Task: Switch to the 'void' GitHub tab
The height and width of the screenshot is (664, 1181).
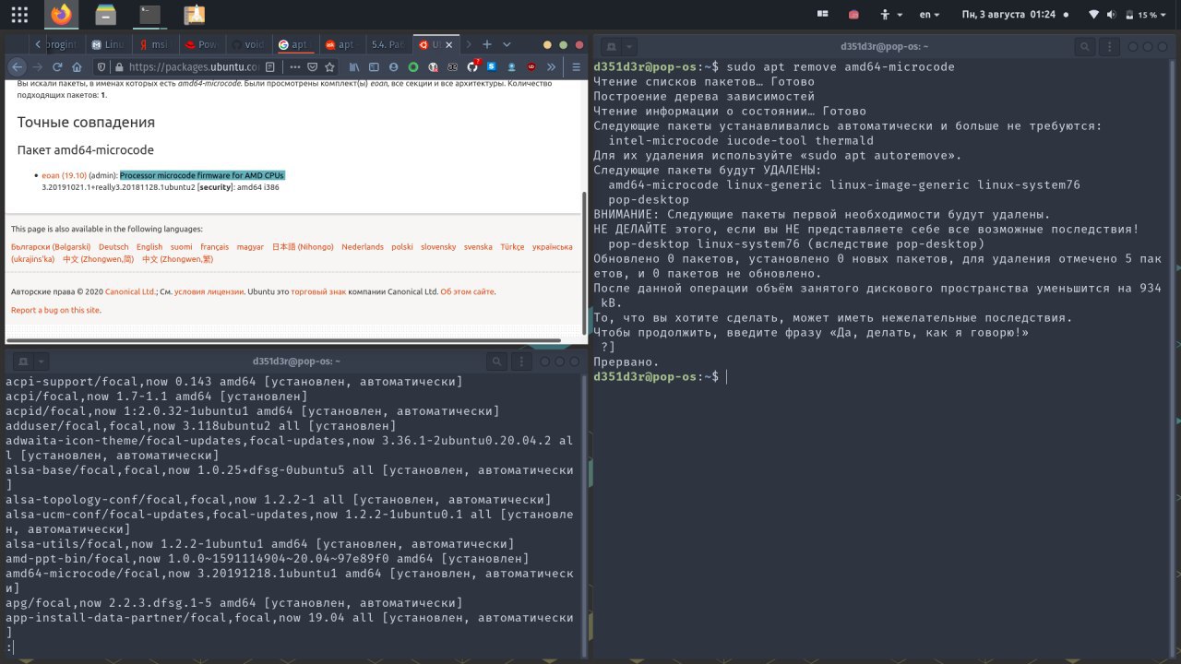Action: (x=250, y=44)
